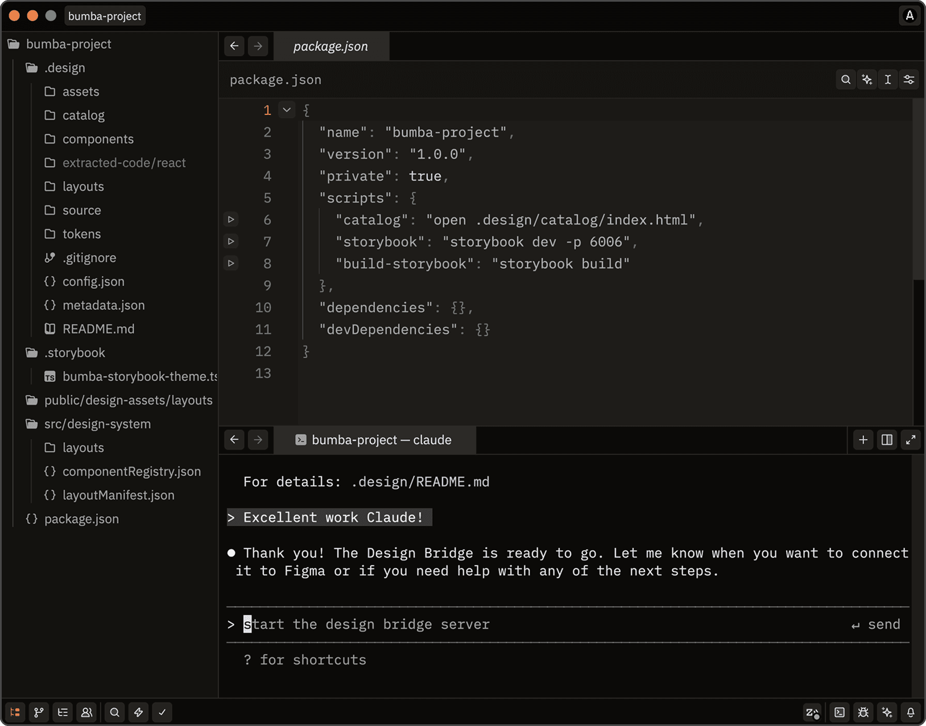Expand the catalog folder
Screen dimensions: 926x726
click(x=75, y=115)
